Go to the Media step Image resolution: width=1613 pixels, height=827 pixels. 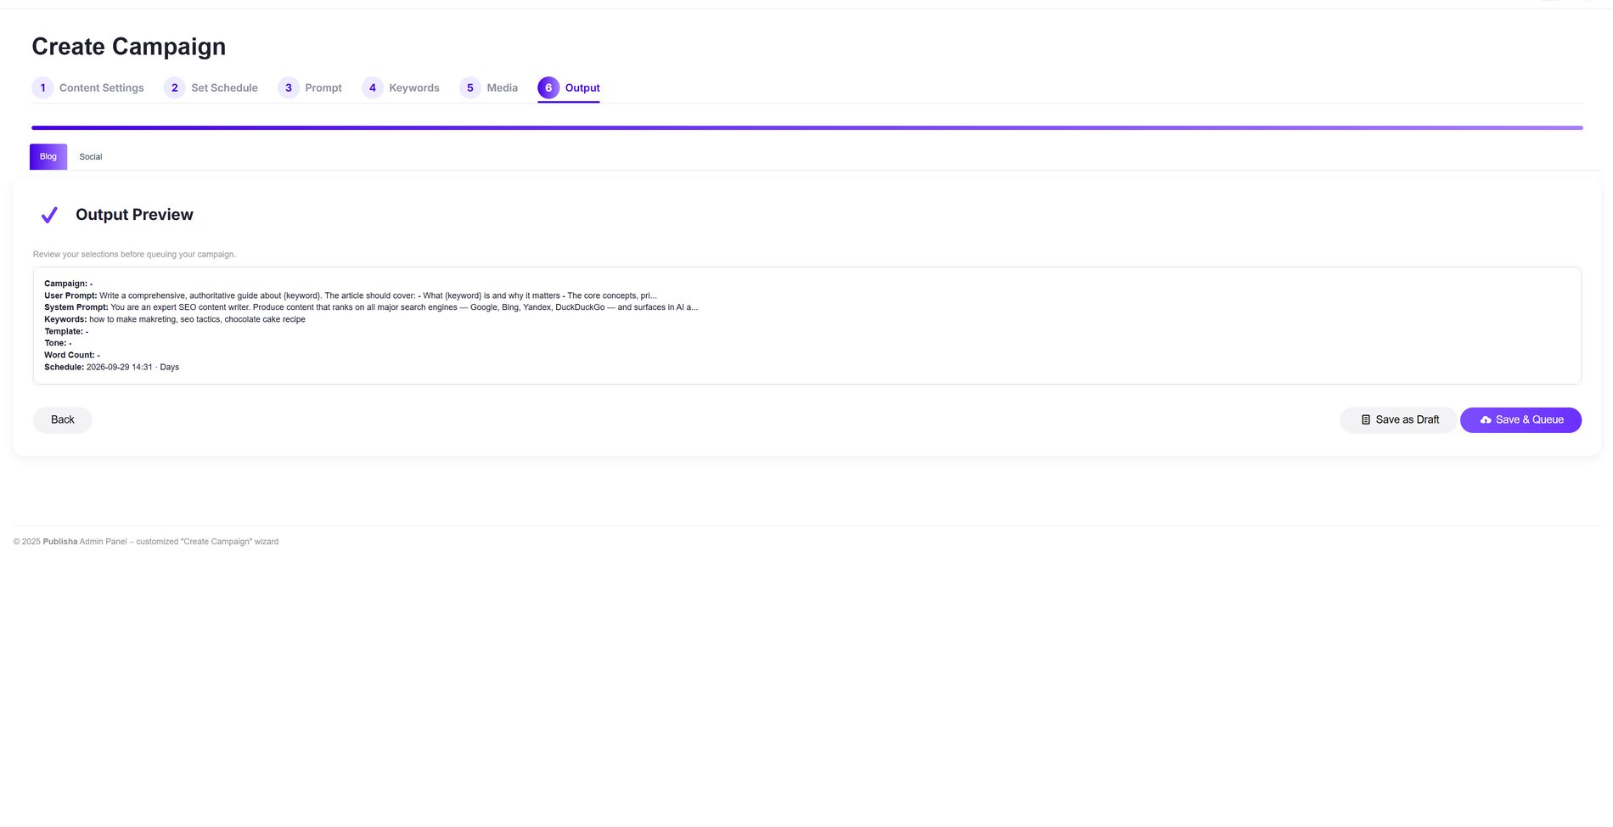[x=503, y=87]
